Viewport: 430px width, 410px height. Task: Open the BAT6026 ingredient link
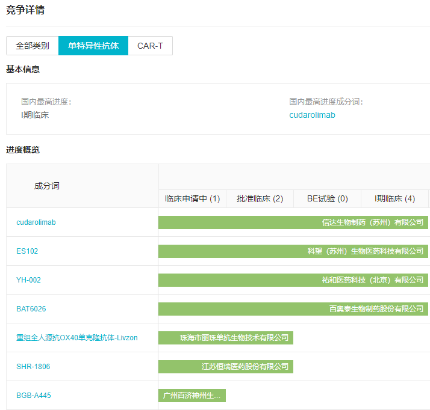coord(31,309)
